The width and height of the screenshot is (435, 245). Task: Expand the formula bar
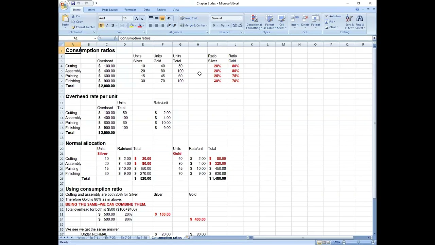(x=374, y=38)
